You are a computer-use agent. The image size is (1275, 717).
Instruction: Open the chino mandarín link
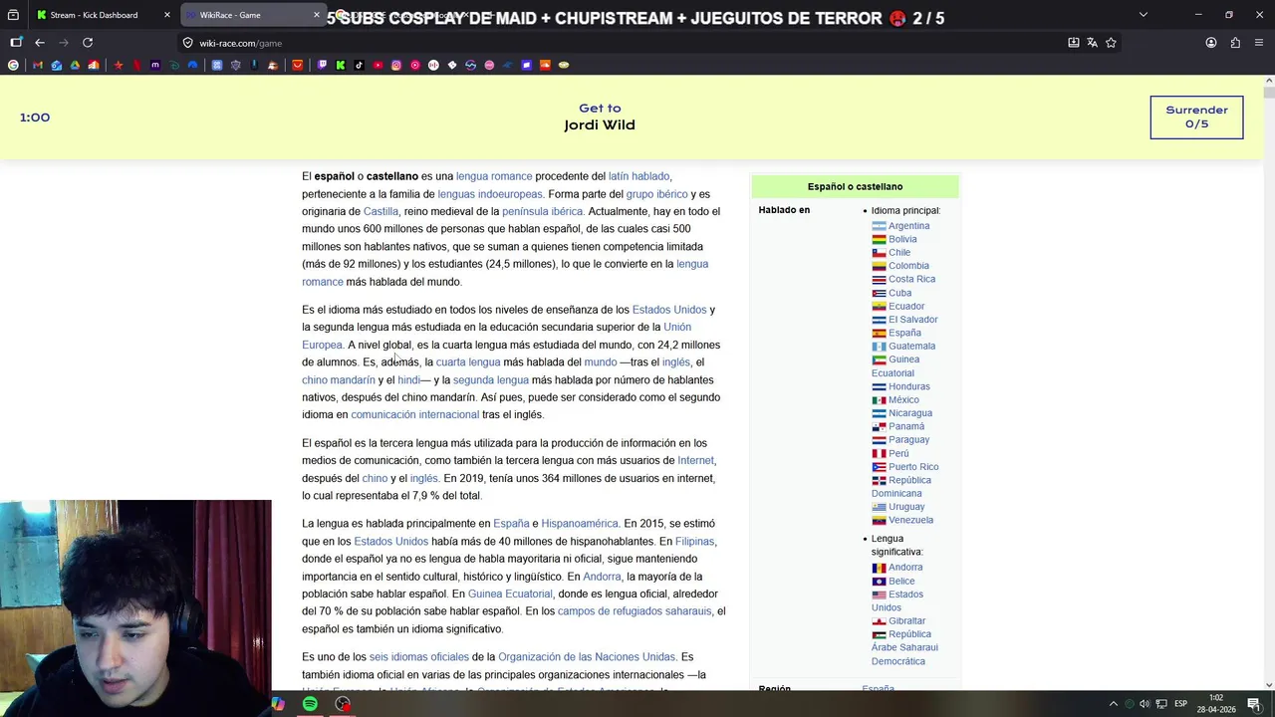[x=339, y=379]
